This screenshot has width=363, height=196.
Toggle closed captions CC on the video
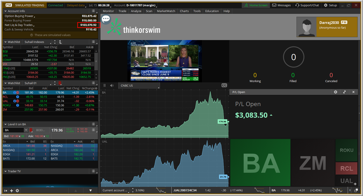coord(224,85)
